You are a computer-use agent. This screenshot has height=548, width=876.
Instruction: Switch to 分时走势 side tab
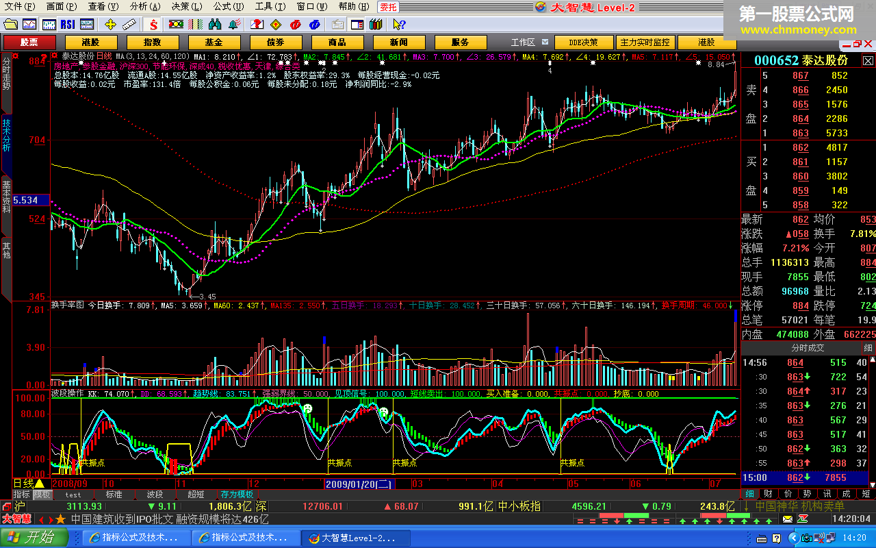(6, 83)
